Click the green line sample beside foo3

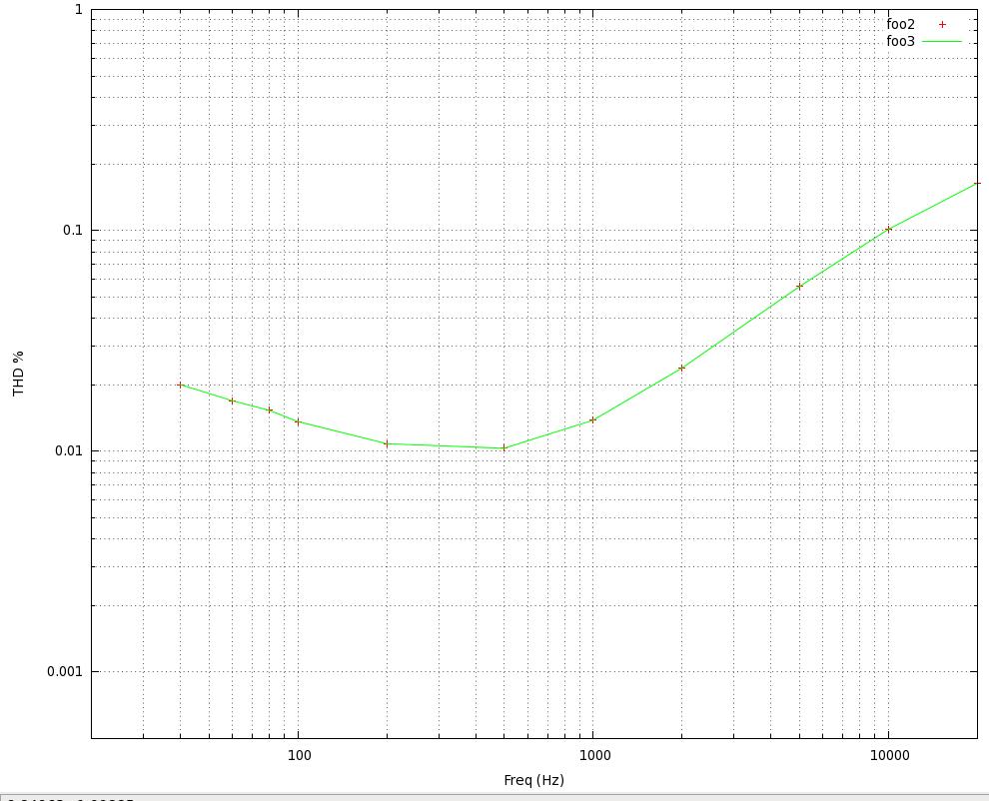pyautogui.click(x=942, y=42)
